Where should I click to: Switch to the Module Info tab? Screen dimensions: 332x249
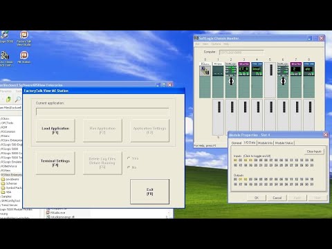point(265,143)
